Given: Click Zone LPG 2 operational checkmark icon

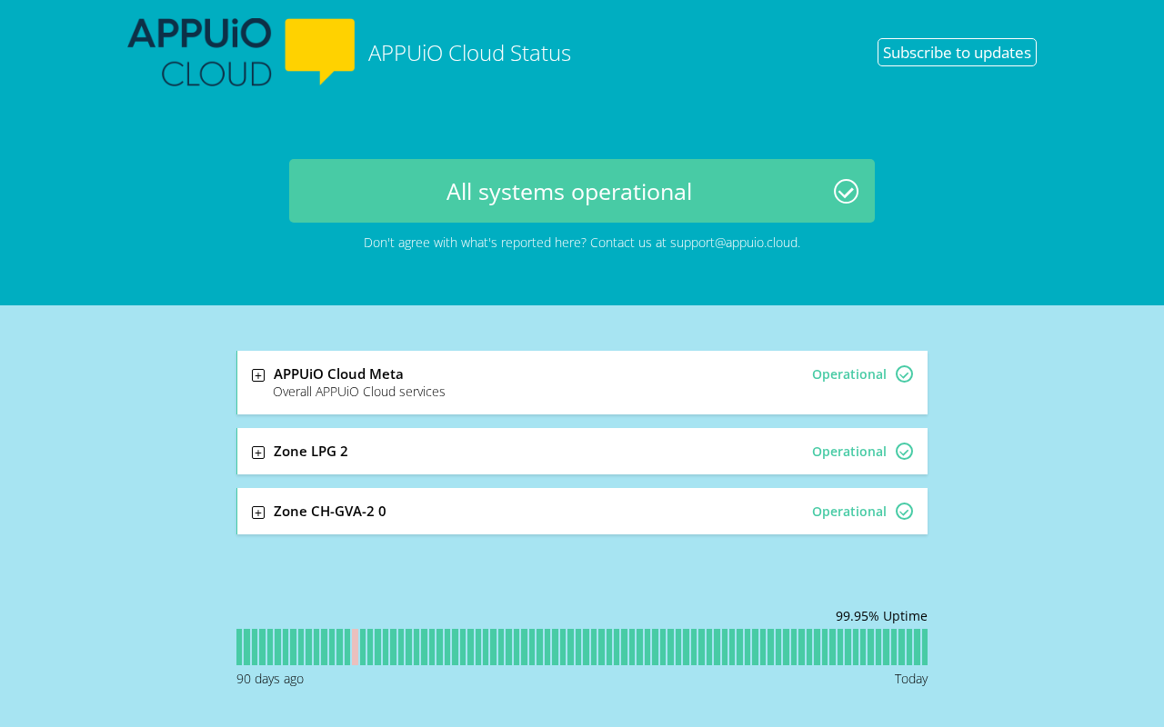Looking at the screenshot, I should tap(904, 452).
